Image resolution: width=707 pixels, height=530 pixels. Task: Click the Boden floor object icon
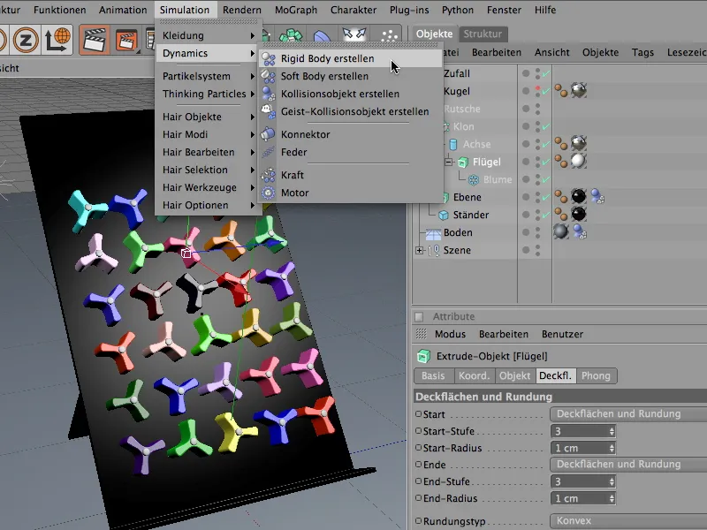433,232
